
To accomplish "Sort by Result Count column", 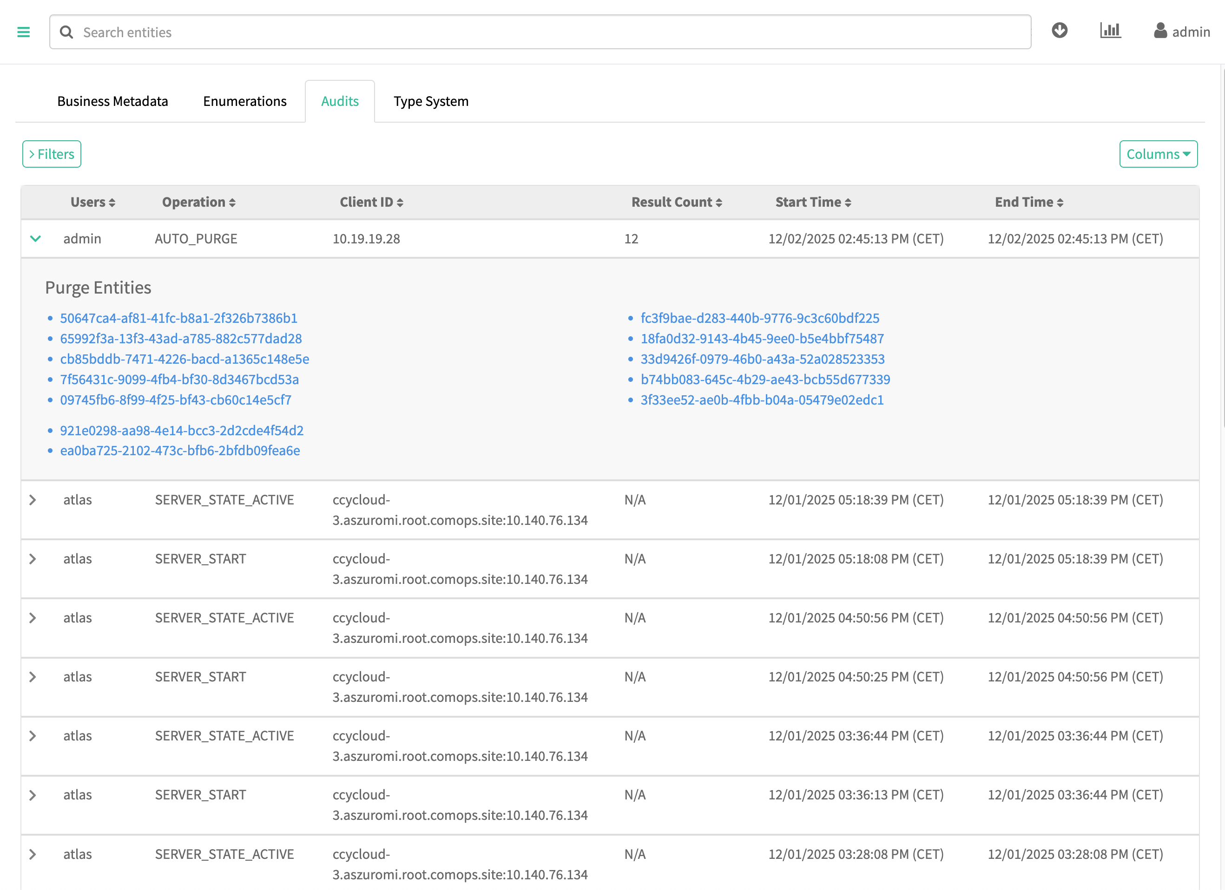I will click(x=719, y=203).
